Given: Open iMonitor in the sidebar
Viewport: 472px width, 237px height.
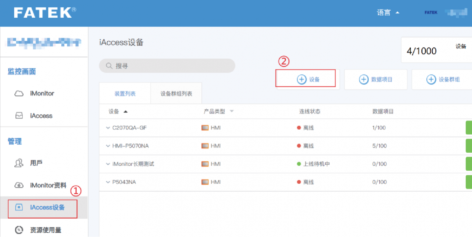Looking at the screenshot, I should (x=42, y=93).
